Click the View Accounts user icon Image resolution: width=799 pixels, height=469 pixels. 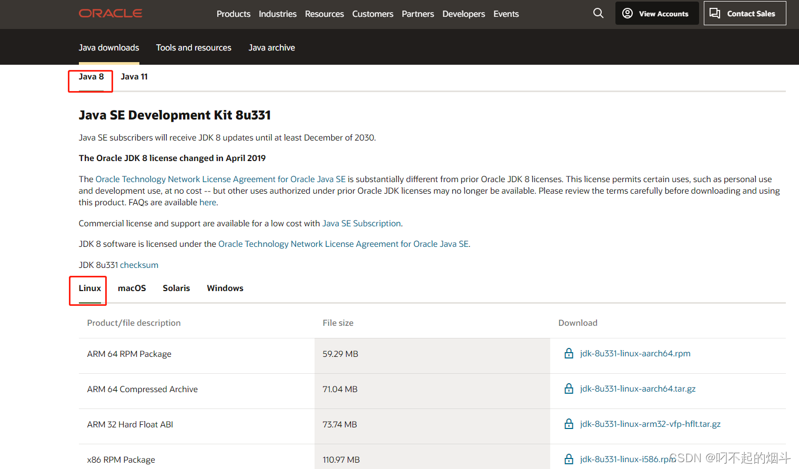[627, 13]
